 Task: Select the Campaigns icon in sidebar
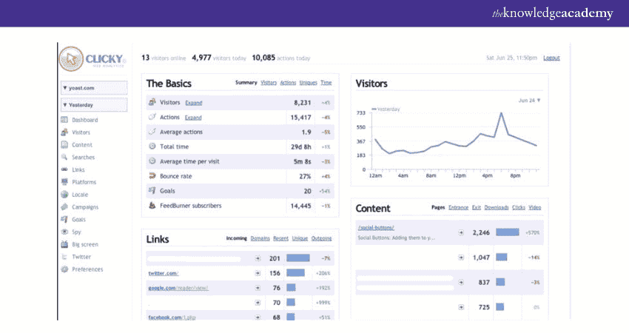coord(65,207)
